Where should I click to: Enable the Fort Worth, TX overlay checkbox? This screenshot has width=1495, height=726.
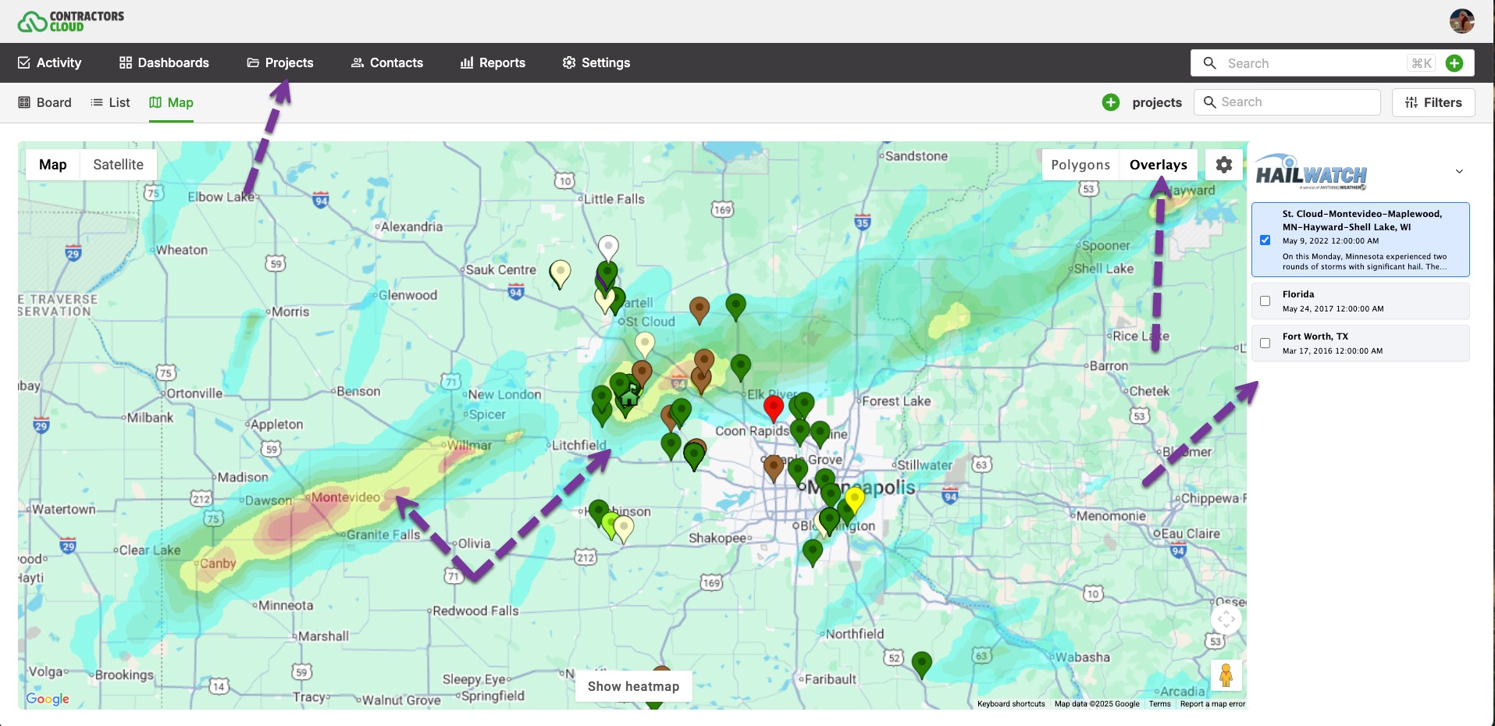pyautogui.click(x=1265, y=343)
